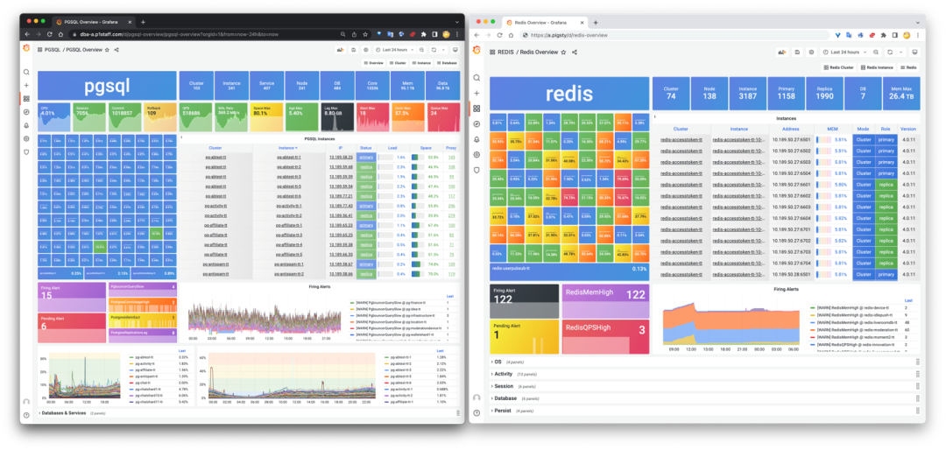Open Alerting bell icon in Redis sidebar
Viewport: 946px width, 450px height.
coord(477,139)
